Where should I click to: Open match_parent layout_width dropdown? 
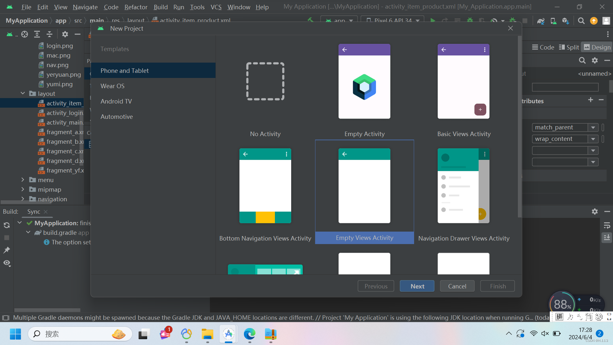click(x=593, y=127)
